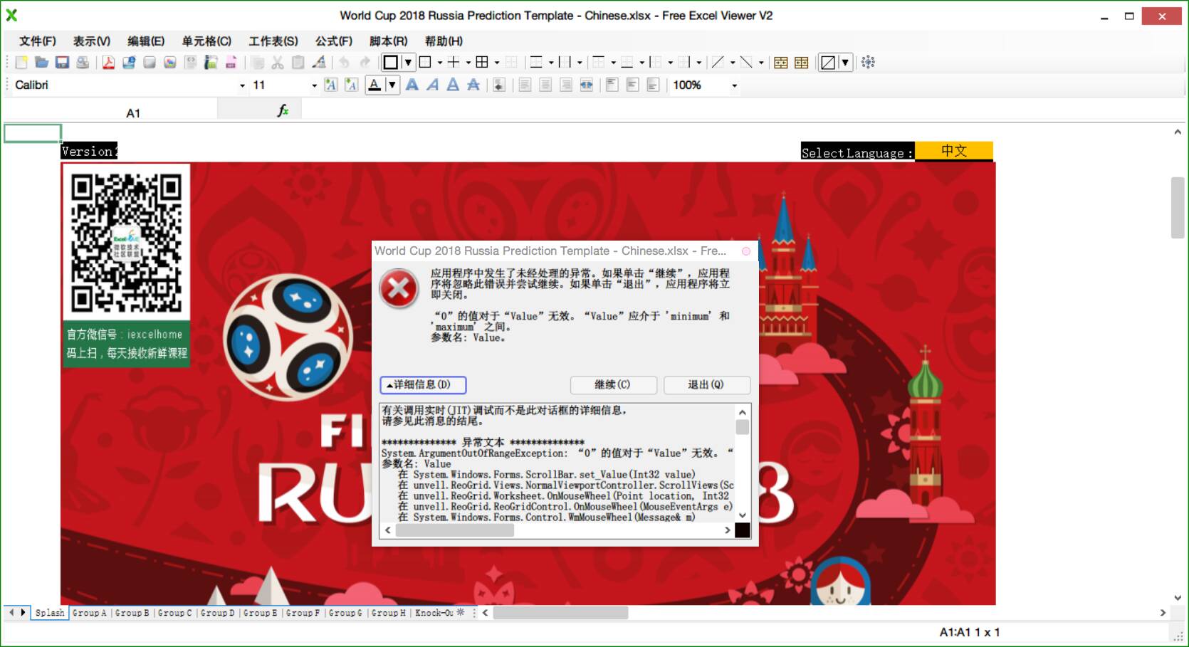Click the worksheet's horizontal scrollbar thumb
Image resolution: width=1189 pixels, height=647 pixels.
pos(561,613)
